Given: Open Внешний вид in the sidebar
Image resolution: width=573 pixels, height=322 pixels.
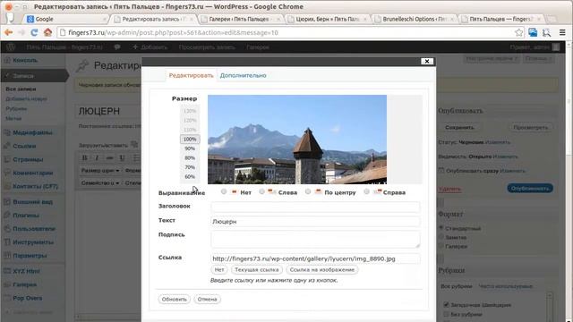Looking at the screenshot, I should point(32,202).
